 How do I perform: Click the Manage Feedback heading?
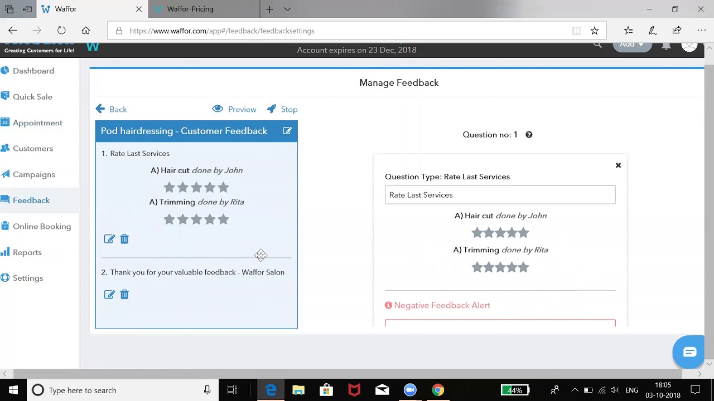click(399, 82)
